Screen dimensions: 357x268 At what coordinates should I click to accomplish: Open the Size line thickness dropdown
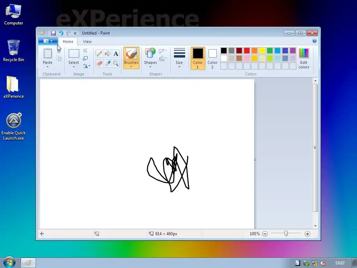tap(179, 58)
